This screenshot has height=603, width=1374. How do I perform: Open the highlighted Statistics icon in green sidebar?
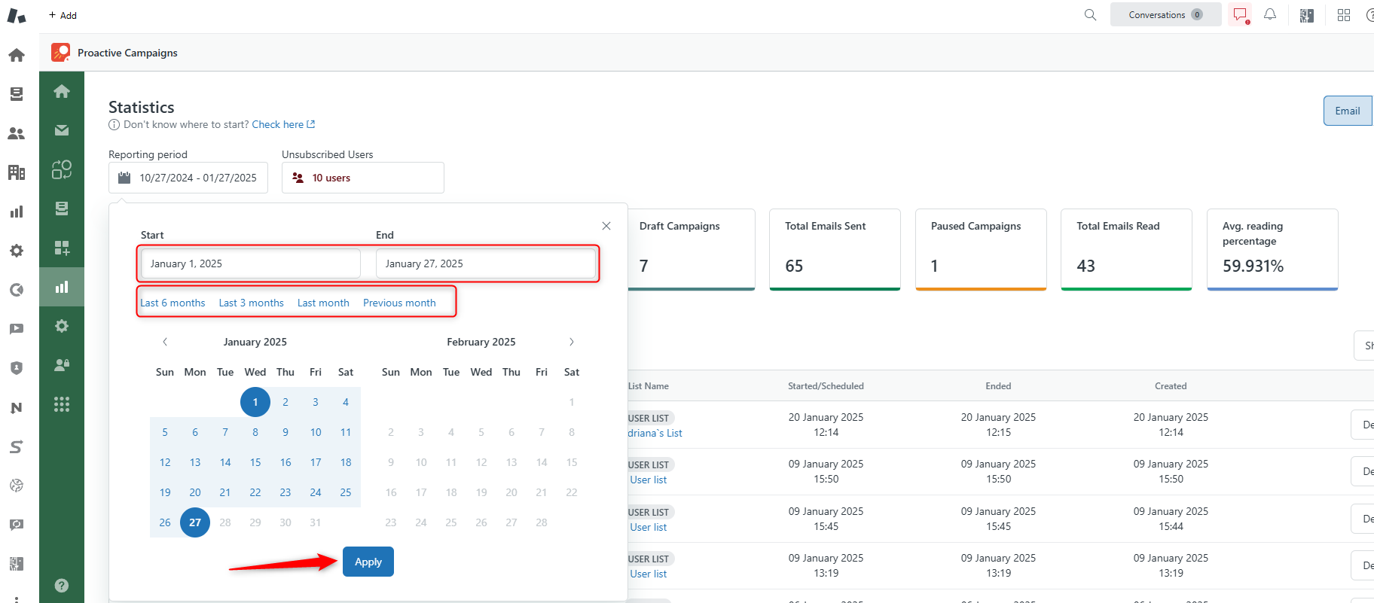[x=62, y=287]
